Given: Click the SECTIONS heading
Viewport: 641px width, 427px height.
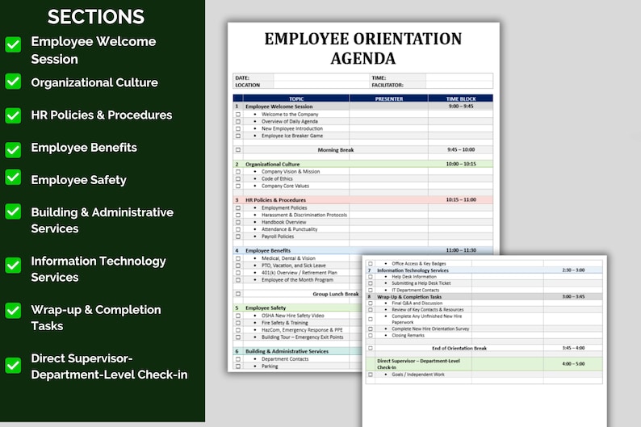Looking at the screenshot, I should pyautogui.click(x=95, y=17).
